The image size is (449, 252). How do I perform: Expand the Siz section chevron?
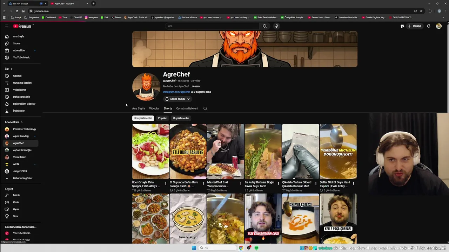point(11,69)
